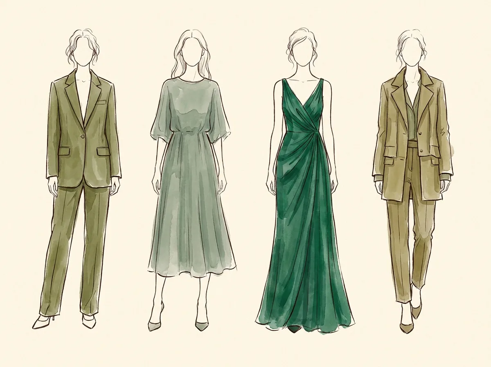Select the olive wide-leg trousers on first figure

75,251
